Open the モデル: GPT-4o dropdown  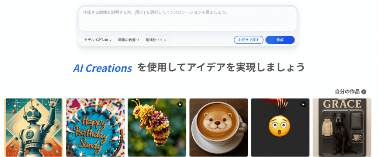(x=98, y=40)
